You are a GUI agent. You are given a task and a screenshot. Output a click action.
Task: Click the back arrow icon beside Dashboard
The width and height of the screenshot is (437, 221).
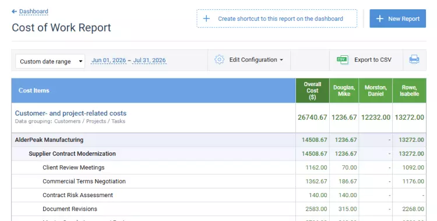14,12
